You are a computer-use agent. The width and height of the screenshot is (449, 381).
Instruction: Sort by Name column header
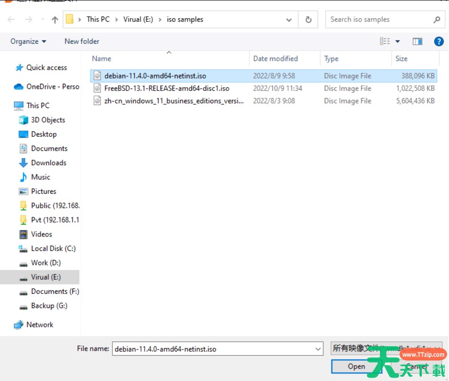(x=101, y=59)
